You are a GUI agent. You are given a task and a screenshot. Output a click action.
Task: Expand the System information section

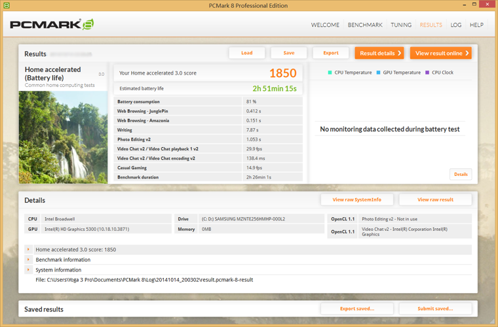point(28,269)
